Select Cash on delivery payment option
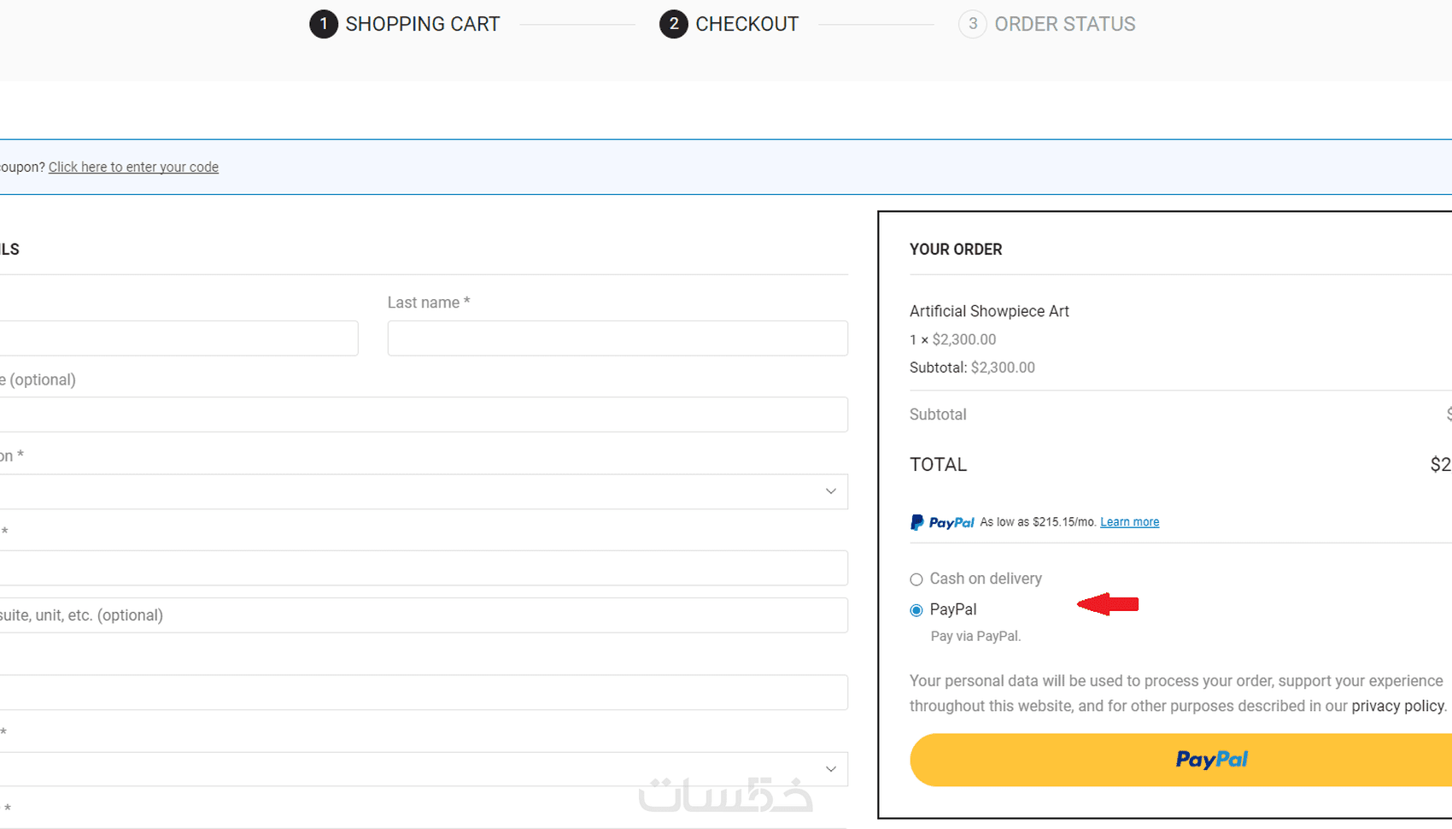 click(916, 579)
